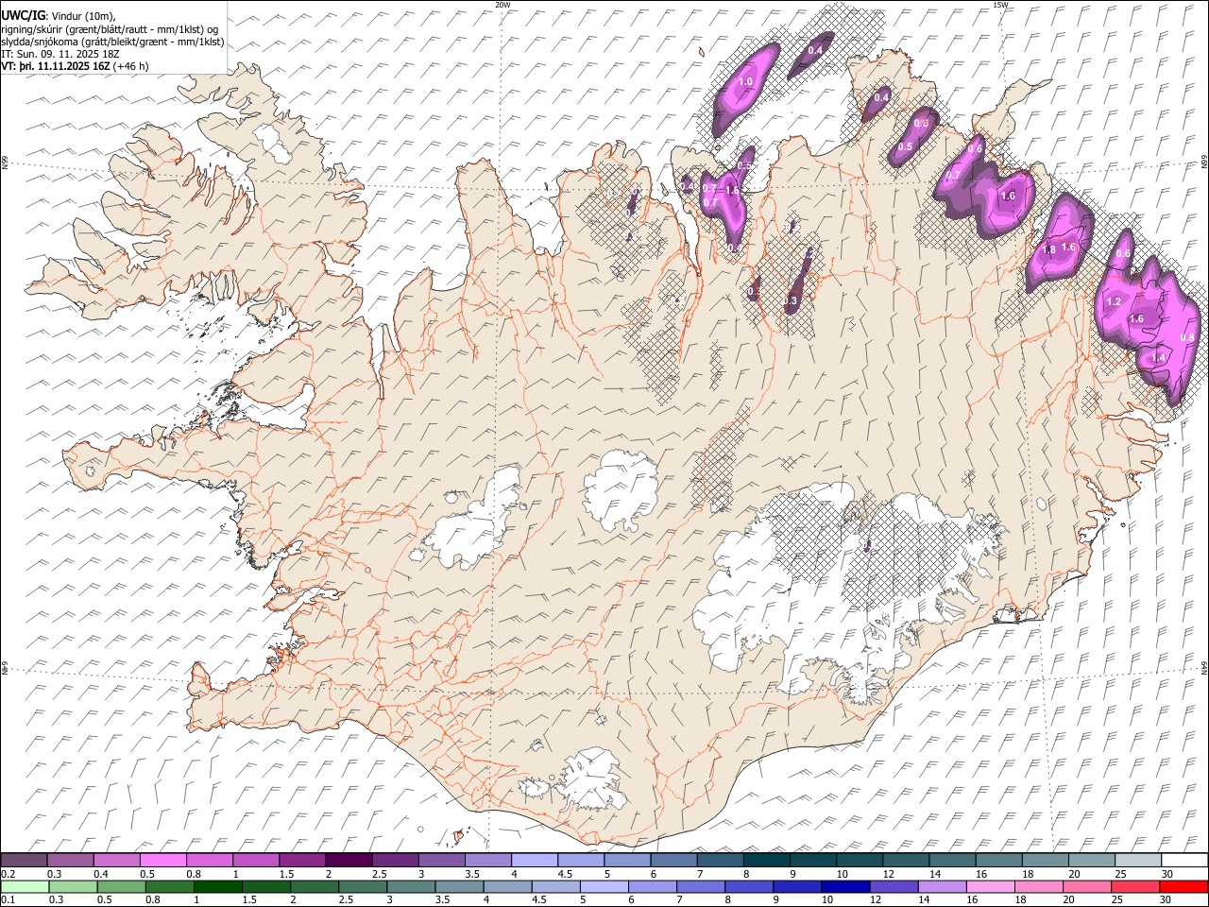Image resolution: width=1209 pixels, height=907 pixels.
Task: Click the dark green bottom-row swatch after 1
Action: [x=219, y=887]
